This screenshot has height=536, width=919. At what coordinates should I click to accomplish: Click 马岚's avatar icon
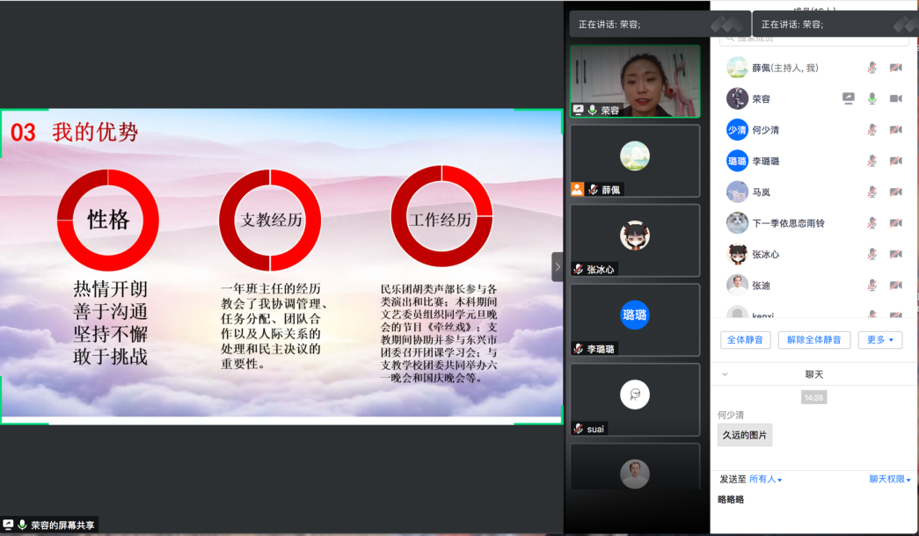click(737, 192)
